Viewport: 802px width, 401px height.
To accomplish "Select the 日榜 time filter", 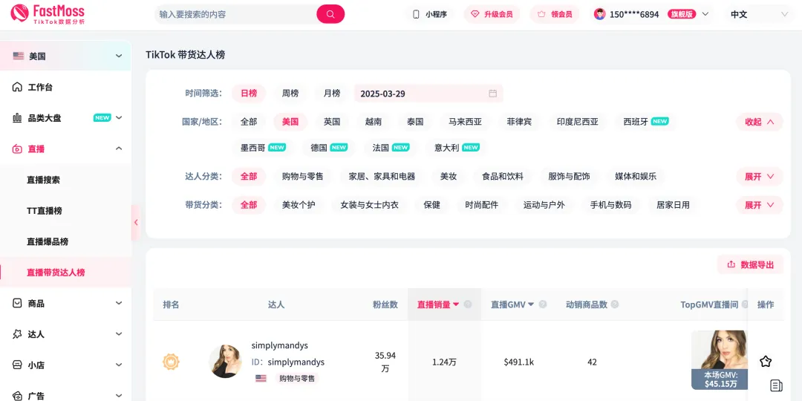I will pos(249,93).
